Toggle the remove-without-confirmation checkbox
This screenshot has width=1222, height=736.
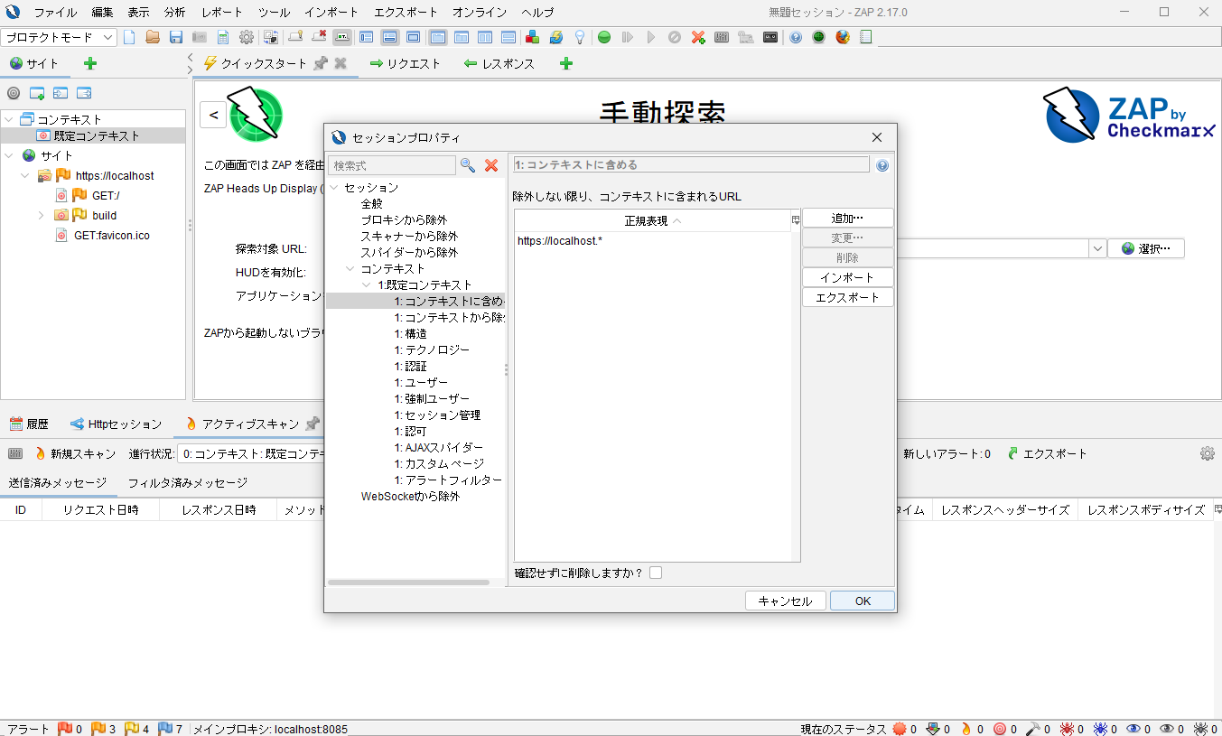point(656,573)
